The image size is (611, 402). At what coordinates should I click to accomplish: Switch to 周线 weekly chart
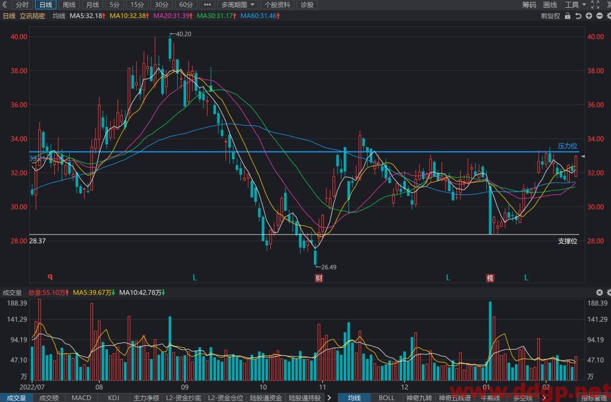69,5
